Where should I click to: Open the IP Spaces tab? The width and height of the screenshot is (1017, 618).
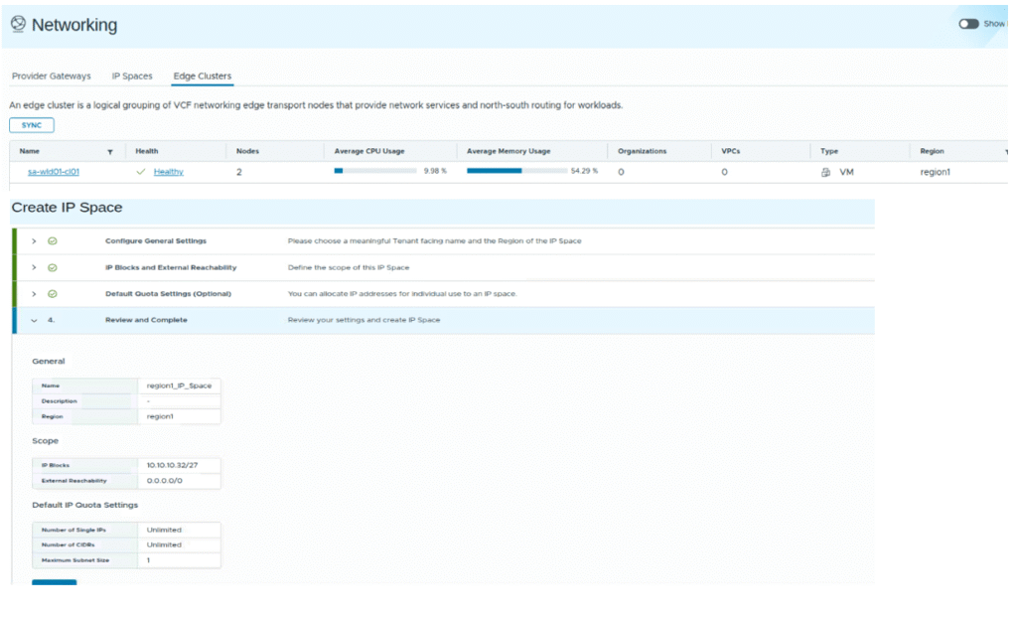[131, 77]
